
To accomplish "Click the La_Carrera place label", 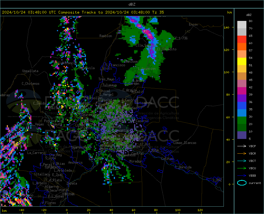I will (36, 153).
